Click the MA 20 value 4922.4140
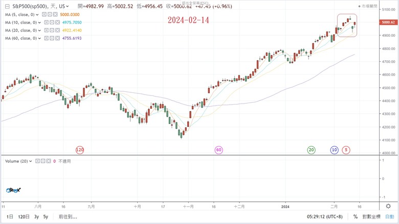 [72, 30]
